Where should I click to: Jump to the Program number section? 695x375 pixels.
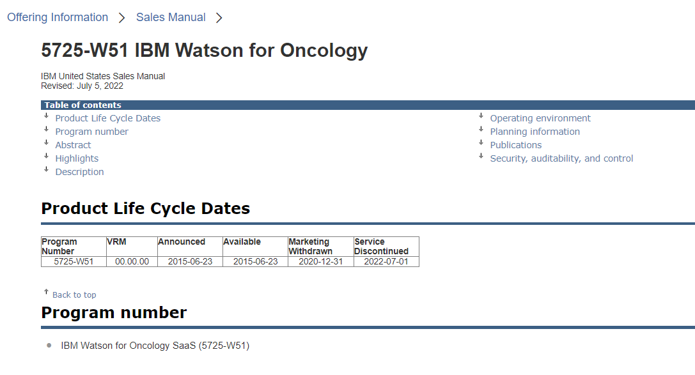91,132
